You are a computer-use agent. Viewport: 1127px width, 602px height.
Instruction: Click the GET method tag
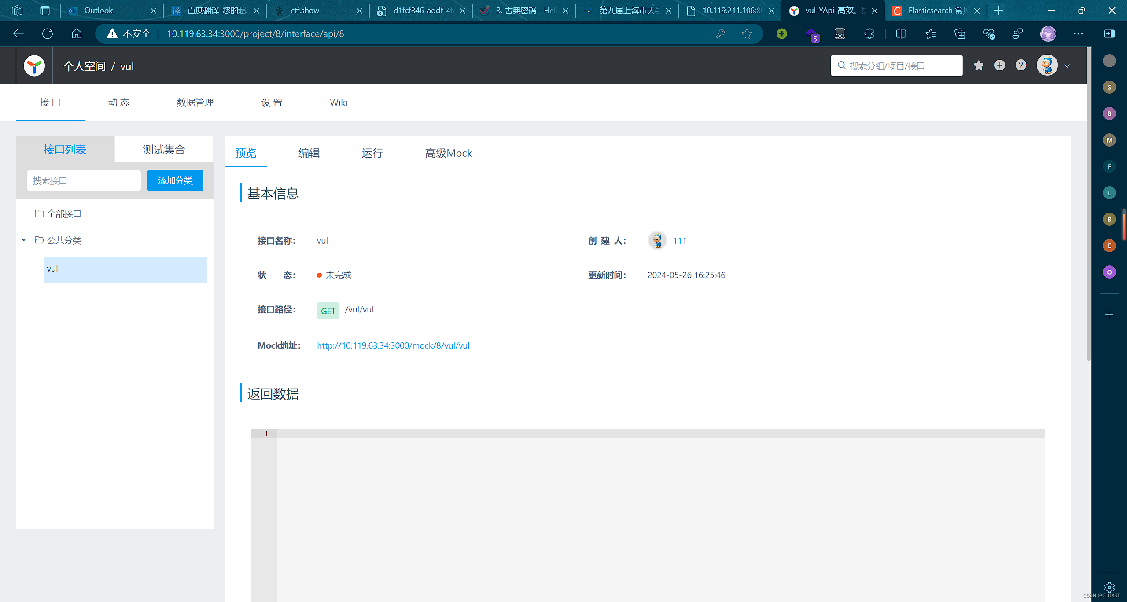[328, 311]
